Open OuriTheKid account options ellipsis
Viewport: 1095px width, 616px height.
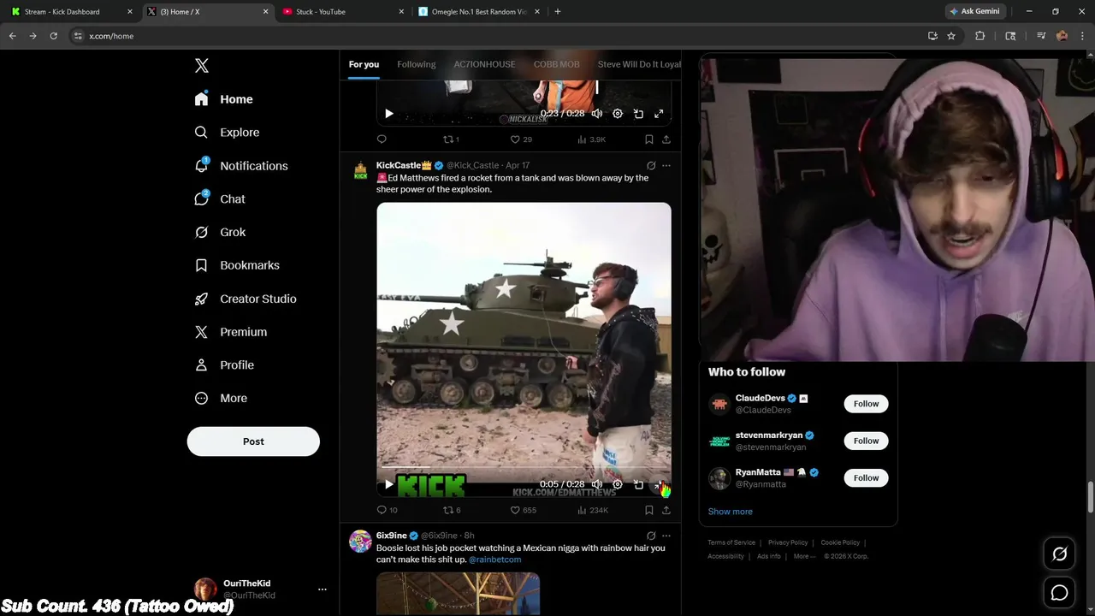[323, 589]
